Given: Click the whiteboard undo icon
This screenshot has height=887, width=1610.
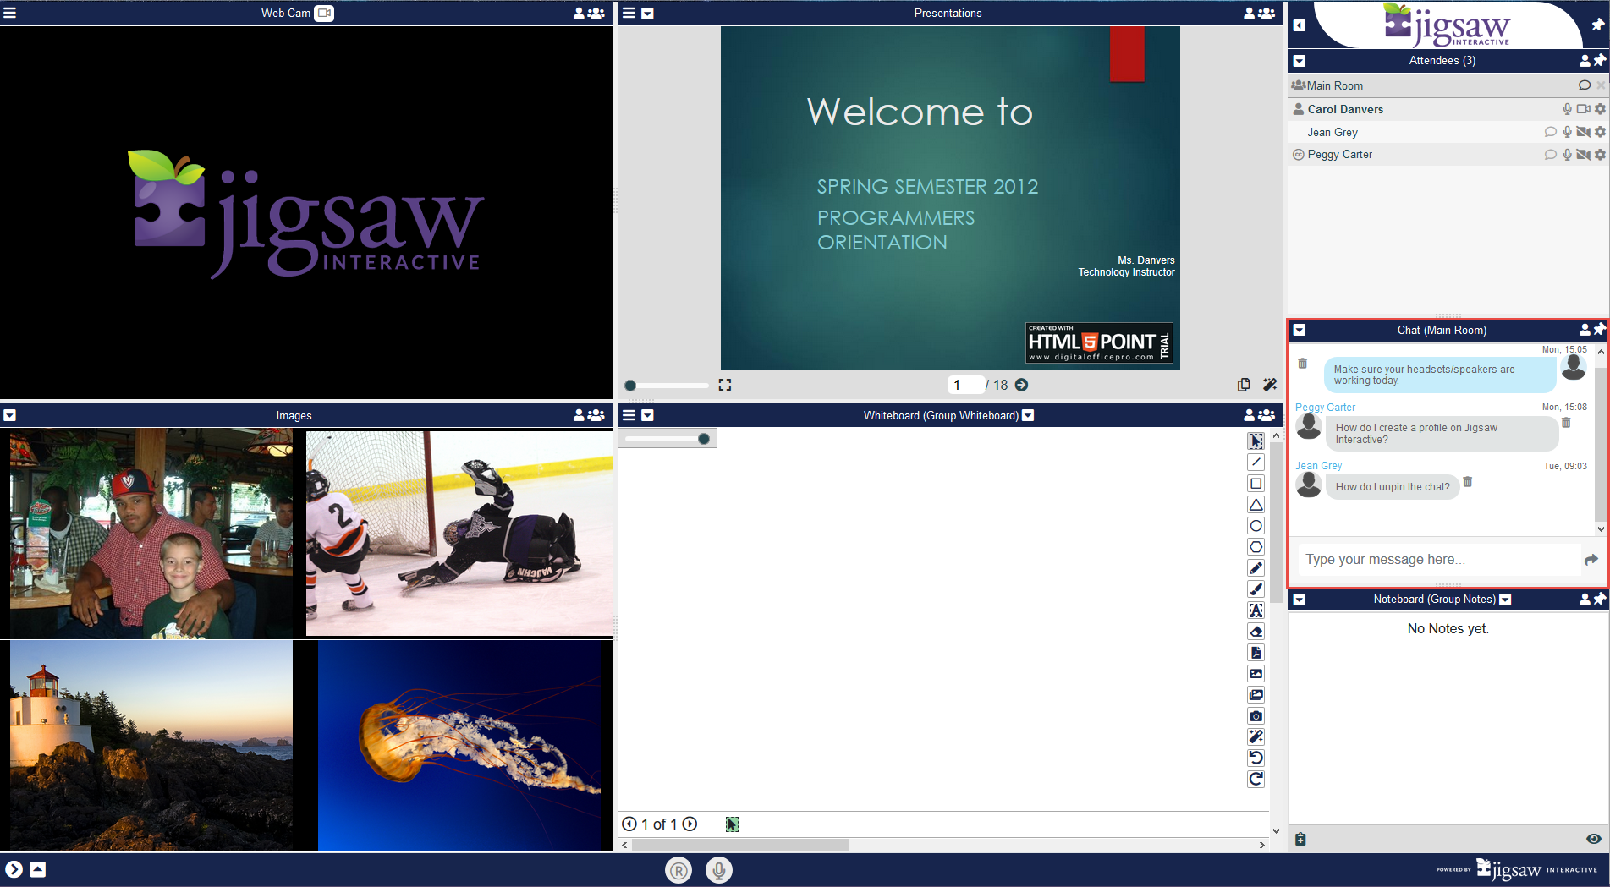Looking at the screenshot, I should [1256, 758].
